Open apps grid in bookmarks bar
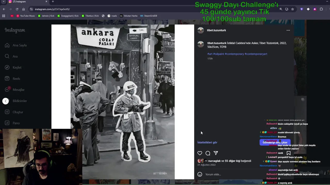This screenshot has width=330, height=185. click(x=4, y=16)
